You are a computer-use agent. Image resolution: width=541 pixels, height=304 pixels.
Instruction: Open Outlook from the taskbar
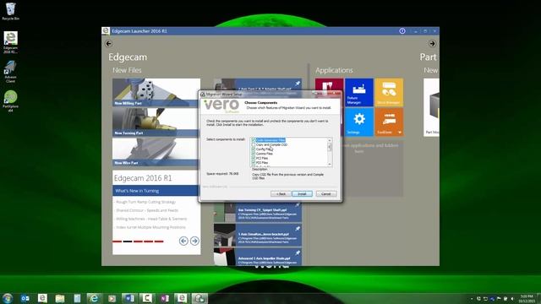point(25,298)
